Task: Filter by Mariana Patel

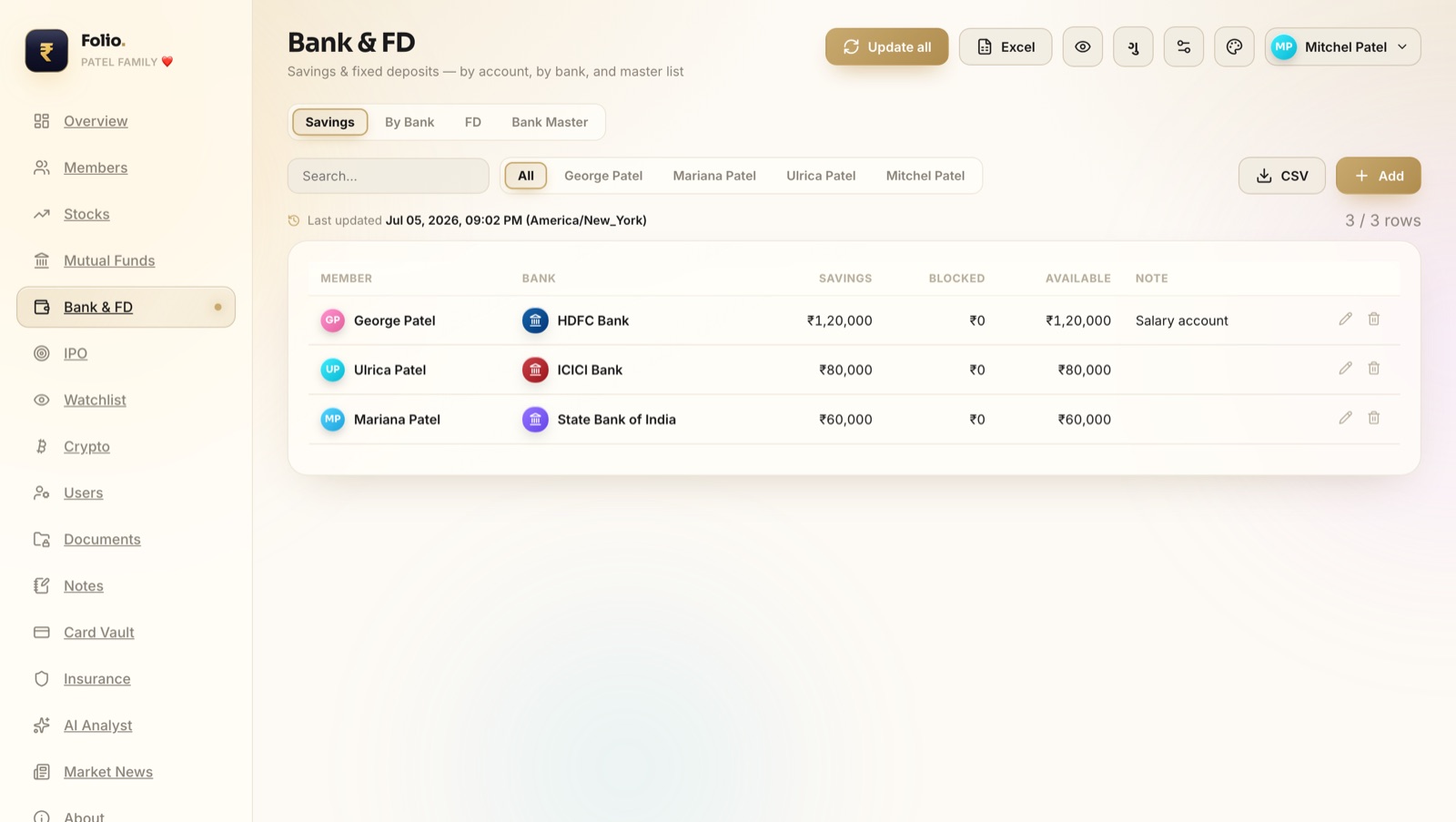Action: pos(714,176)
